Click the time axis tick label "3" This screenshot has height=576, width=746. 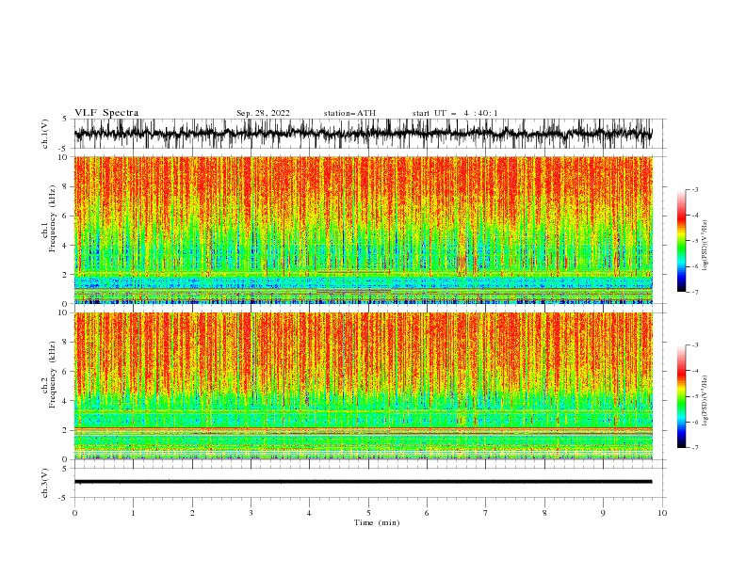[x=251, y=513]
